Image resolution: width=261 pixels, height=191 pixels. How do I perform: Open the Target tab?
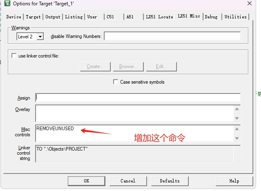33,17
